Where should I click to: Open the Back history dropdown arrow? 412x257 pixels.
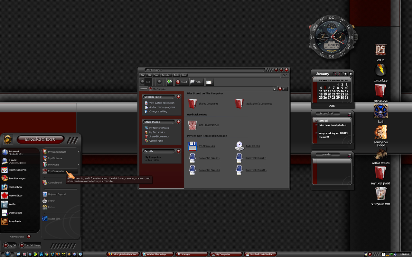tap(154, 82)
